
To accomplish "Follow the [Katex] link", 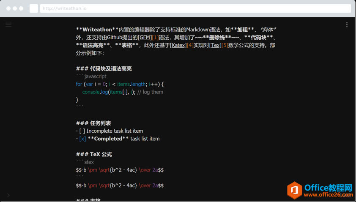I will pos(178,45).
